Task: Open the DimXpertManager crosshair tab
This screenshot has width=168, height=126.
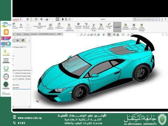Action: pyautogui.click(x=17, y=40)
